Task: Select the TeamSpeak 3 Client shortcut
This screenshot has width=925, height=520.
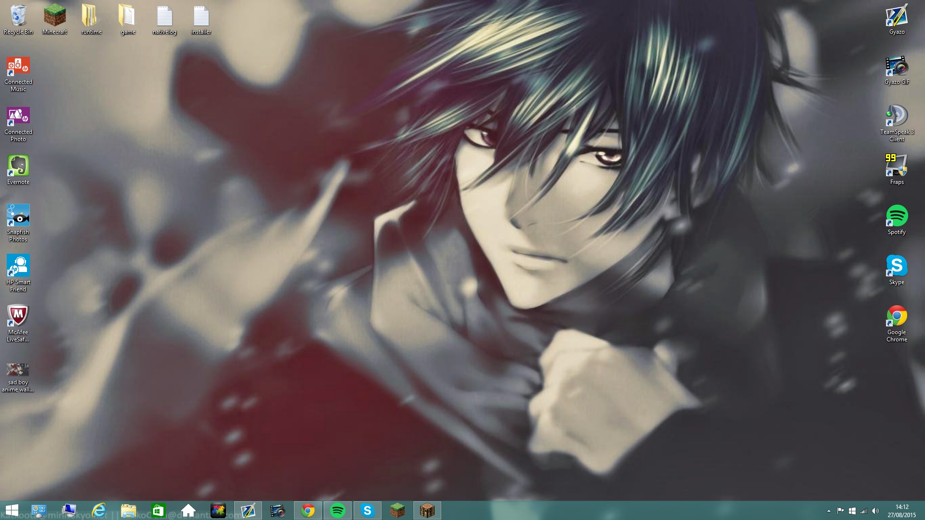Action: 897,124
